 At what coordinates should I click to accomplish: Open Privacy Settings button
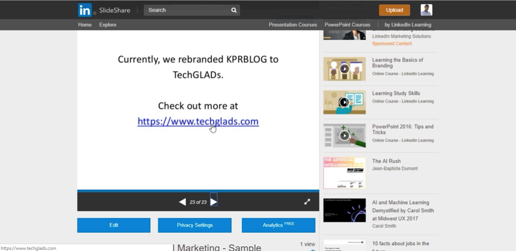(x=195, y=225)
